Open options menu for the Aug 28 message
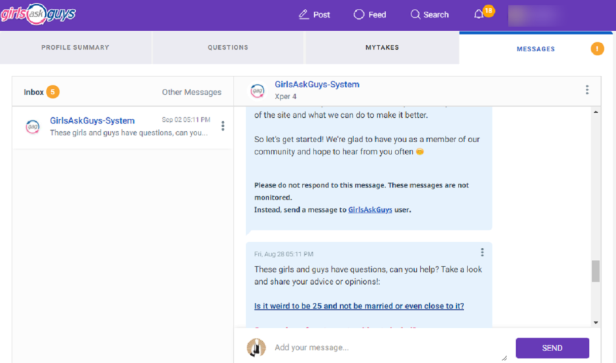Viewport: 616px width, 363px height. pyautogui.click(x=482, y=252)
